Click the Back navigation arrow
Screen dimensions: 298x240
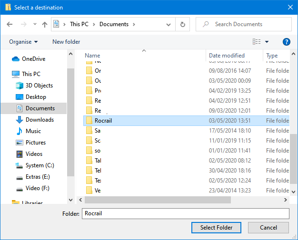10,24
